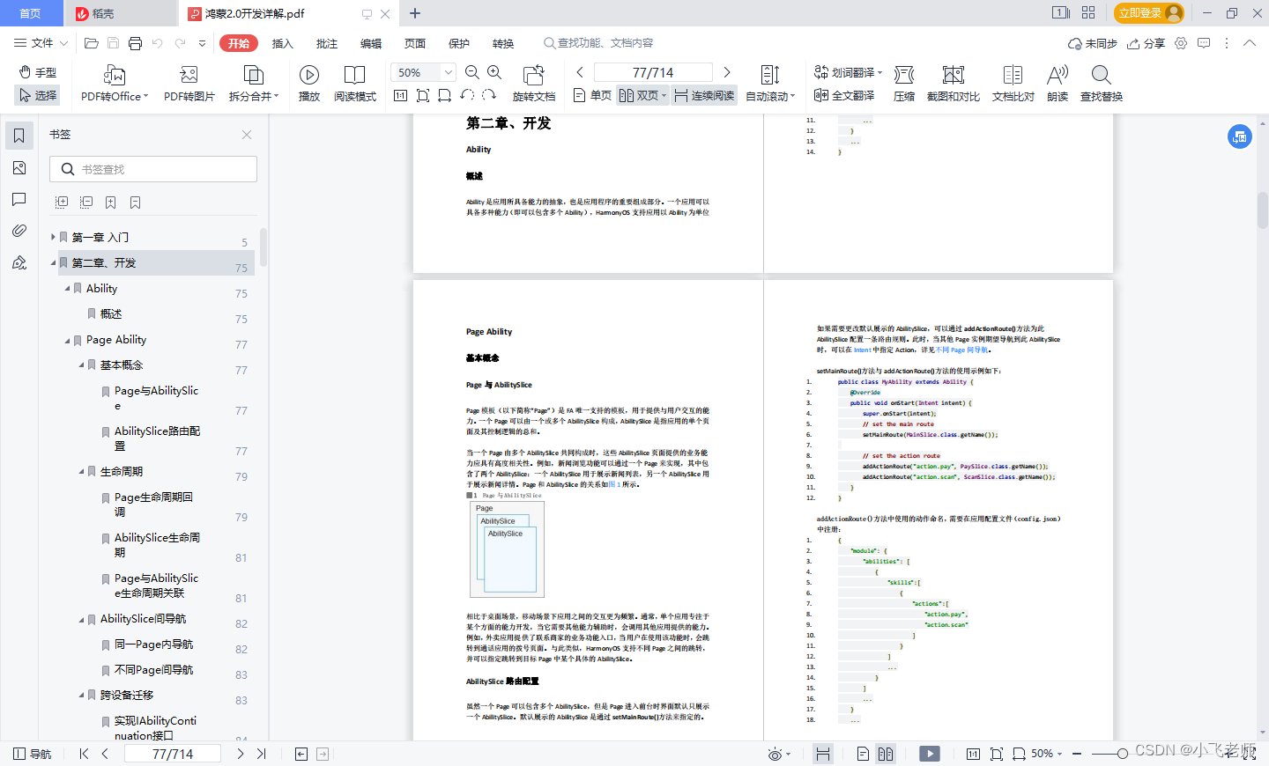Image resolution: width=1269 pixels, height=766 pixels.
Task: Click 未同步 sync status button
Action: (1093, 43)
